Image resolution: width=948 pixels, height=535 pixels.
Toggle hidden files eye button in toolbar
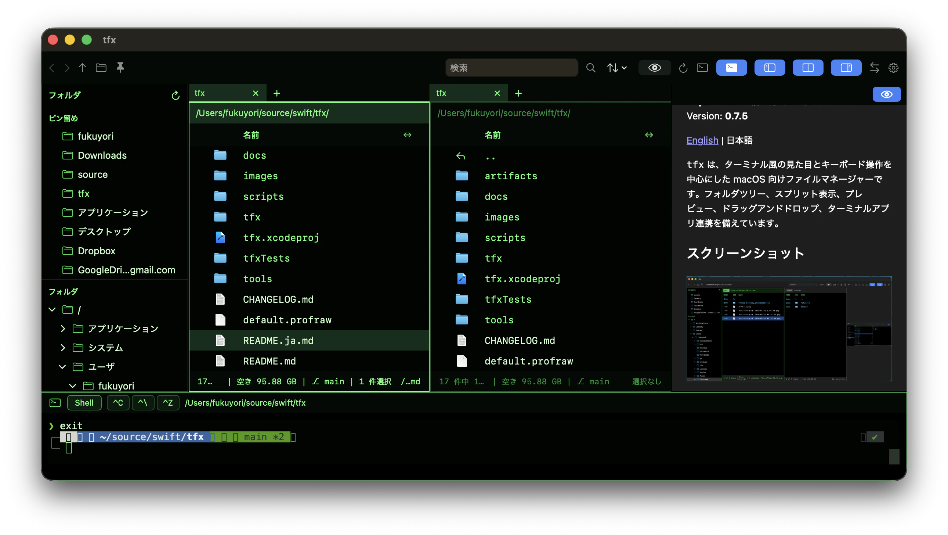[654, 68]
